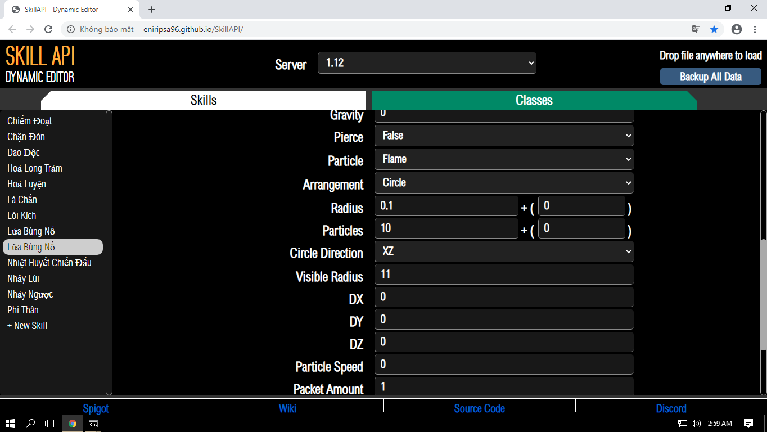Image resolution: width=767 pixels, height=432 pixels.
Task: Open the Chrome profile avatar
Action: click(x=737, y=29)
